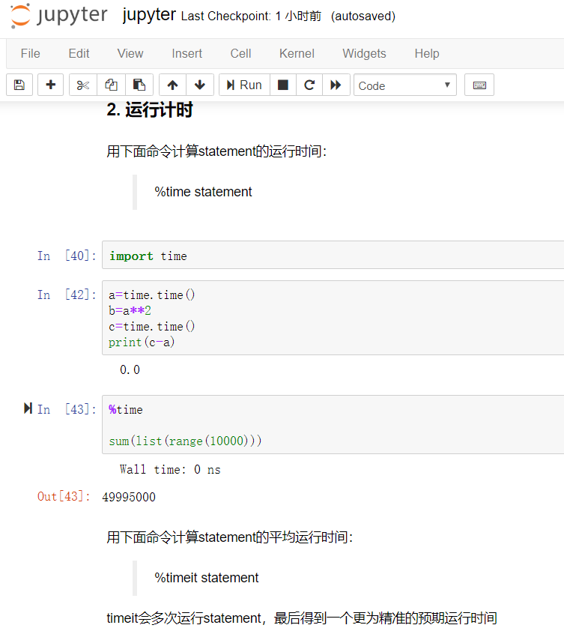Interrupt the kernel with stop icon

point(283,85)
